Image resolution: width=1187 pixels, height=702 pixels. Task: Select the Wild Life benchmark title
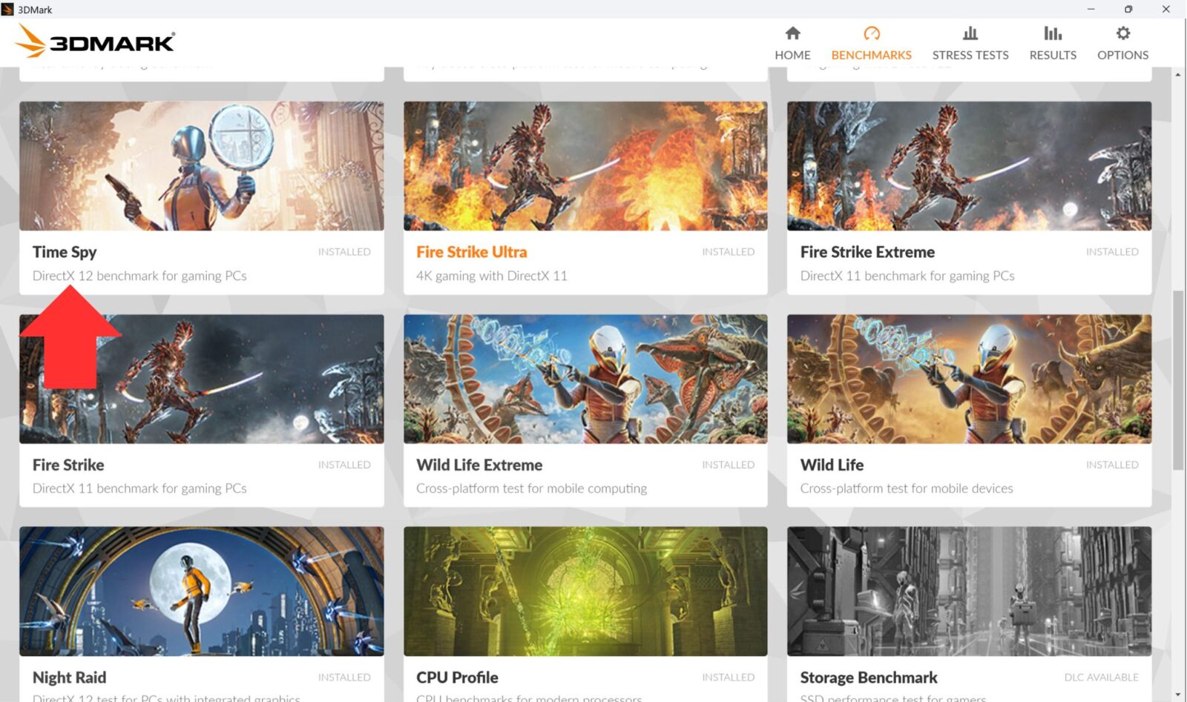point(832,465)
